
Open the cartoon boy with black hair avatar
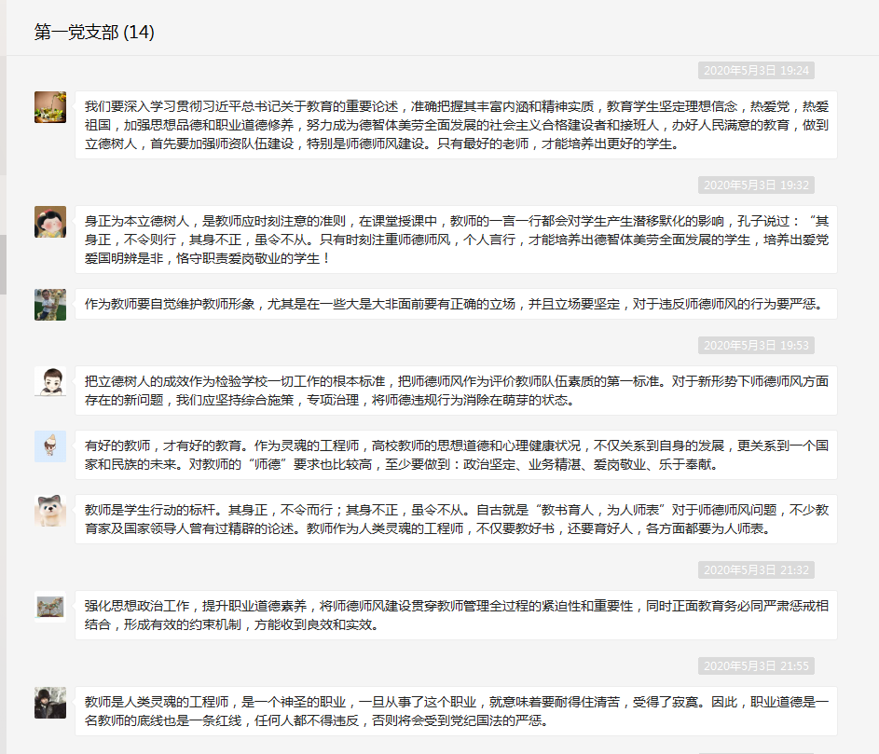[50, 382]
